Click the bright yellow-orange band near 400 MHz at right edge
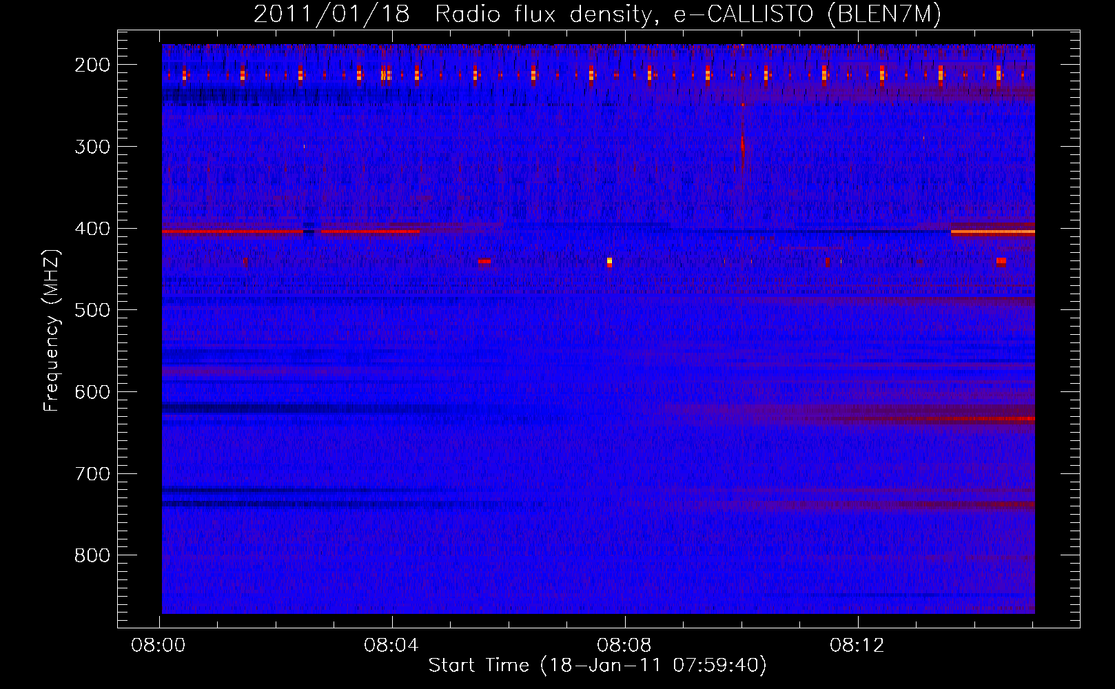The width and height of the screenshot is (1115, 689). [992, 232]
